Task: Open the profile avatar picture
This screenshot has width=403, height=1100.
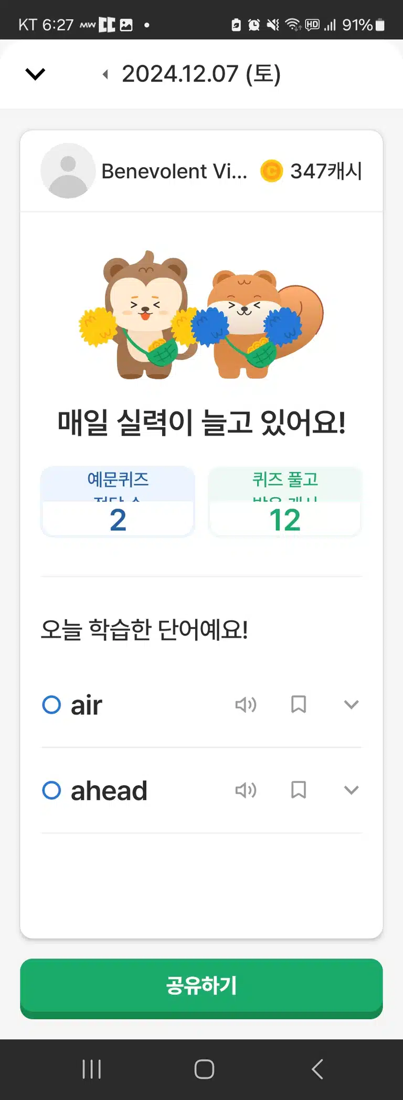Action: 68,171
